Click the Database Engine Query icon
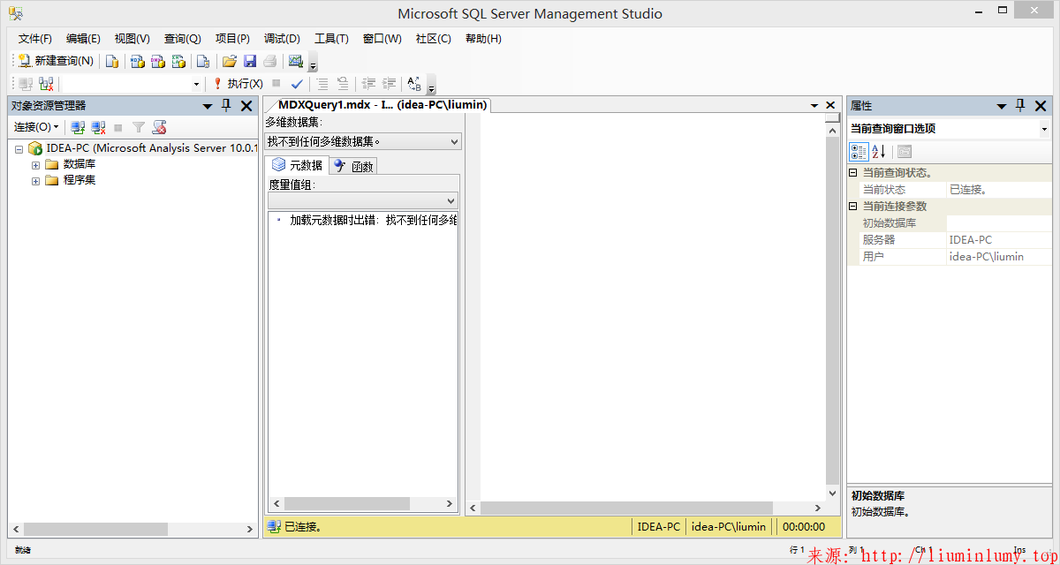 tap(112, 61)
